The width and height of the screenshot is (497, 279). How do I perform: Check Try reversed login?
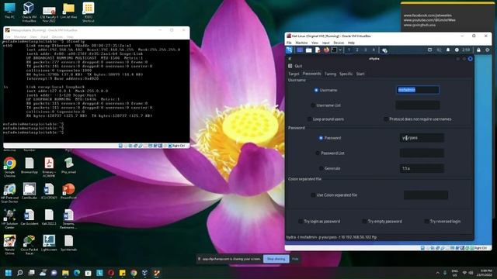(x=426, y=222)
